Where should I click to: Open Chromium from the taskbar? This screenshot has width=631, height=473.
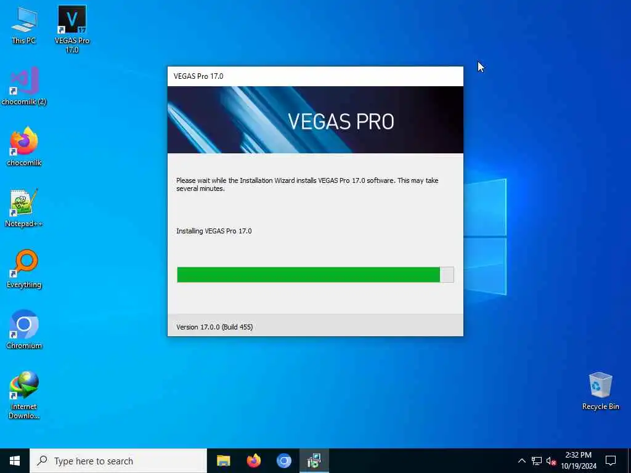(x=283, y=461)
